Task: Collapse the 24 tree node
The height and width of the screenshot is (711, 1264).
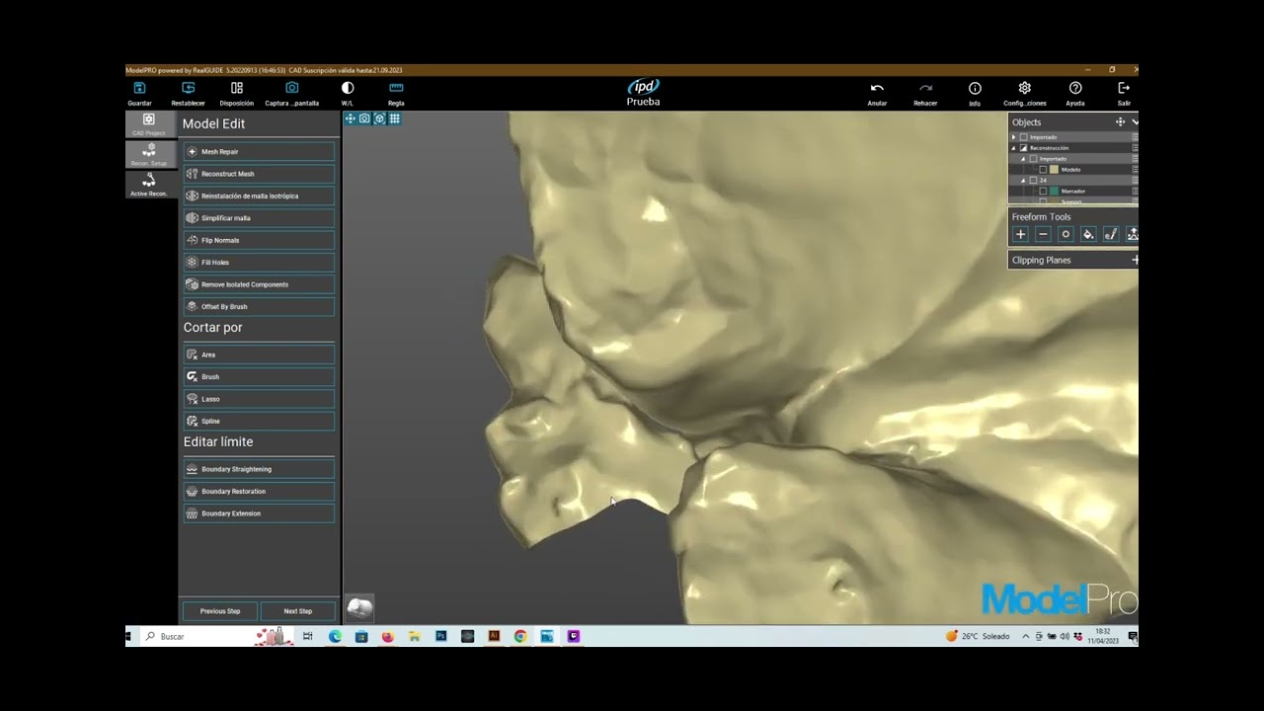Action: coord(1023,181)
